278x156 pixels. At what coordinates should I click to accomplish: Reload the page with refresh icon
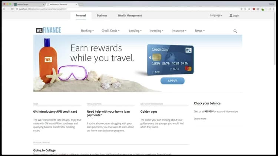[x=12, y=9]
